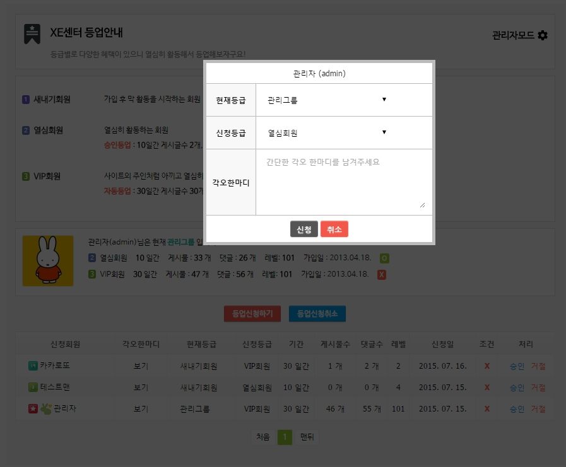The height and width of the screenshot is (467, 566).
Task: Reject 카카로또 request with 거절
Action: coord(538,366)
